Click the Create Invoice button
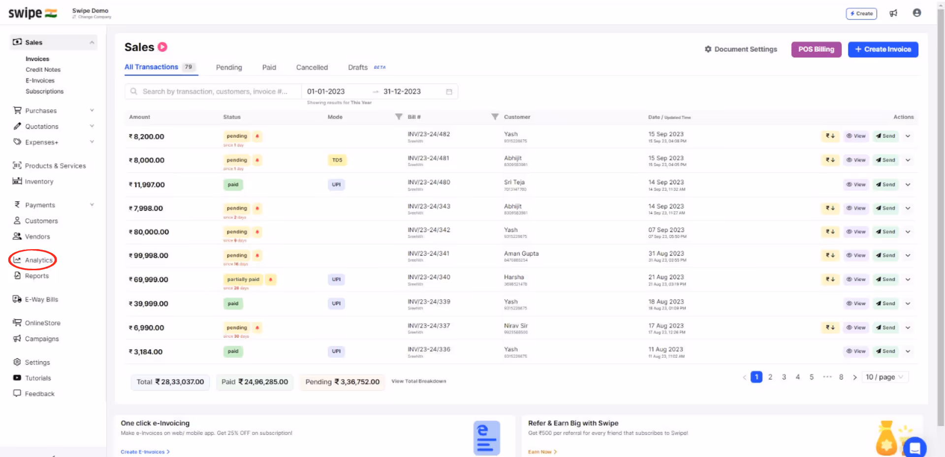This screenshot has height=457, width=945. tap(883, 49)
